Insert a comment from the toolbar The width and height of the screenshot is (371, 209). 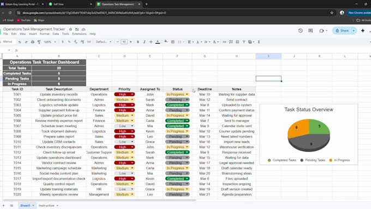pyautogui.click(x=231, y=42)
